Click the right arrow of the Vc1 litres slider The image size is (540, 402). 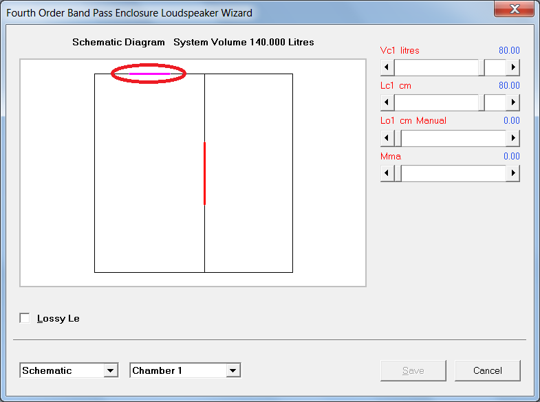click(x=512, y=67)
